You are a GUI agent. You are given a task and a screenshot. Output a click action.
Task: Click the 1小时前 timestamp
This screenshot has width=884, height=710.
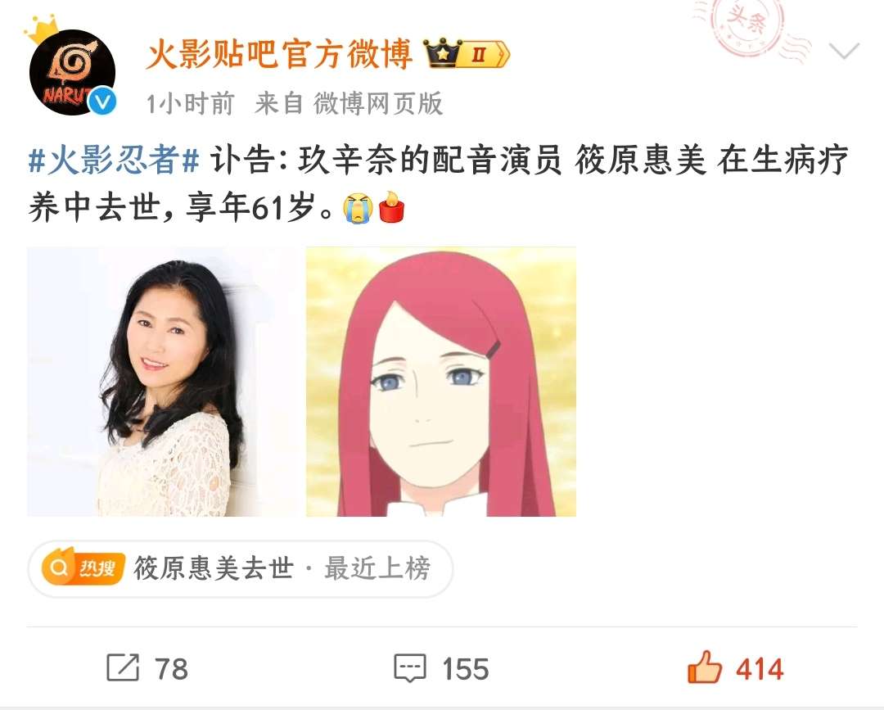(x=190, y=104)
